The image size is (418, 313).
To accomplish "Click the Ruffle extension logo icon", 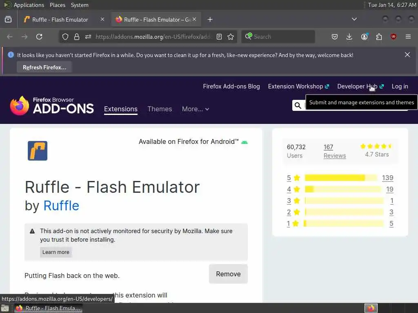I will tap(38, 151).
